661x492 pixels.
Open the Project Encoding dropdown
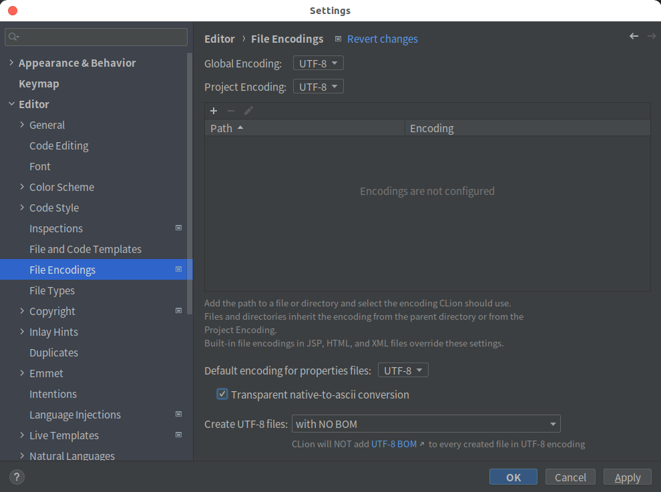(318, 87)
